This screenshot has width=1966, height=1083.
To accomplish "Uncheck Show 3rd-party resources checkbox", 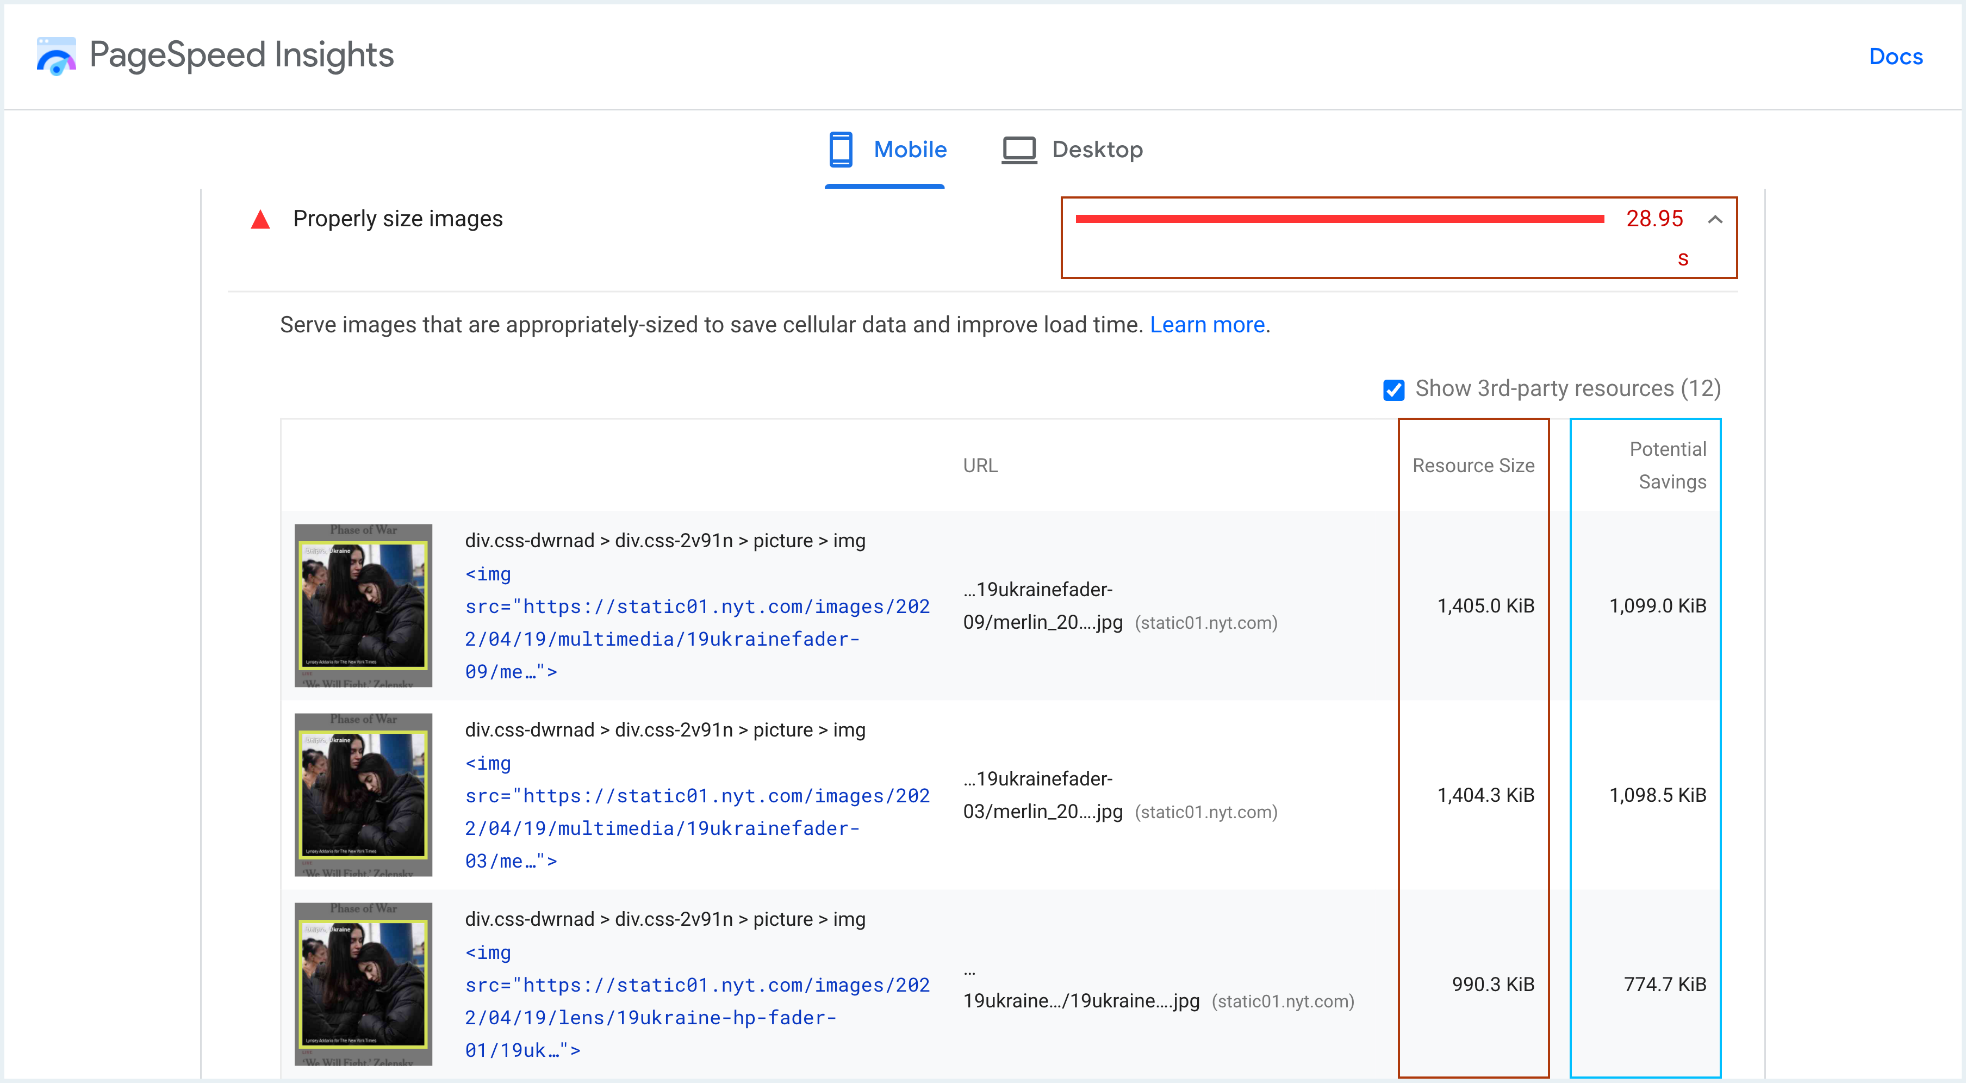I will [x=1393, y=389].
